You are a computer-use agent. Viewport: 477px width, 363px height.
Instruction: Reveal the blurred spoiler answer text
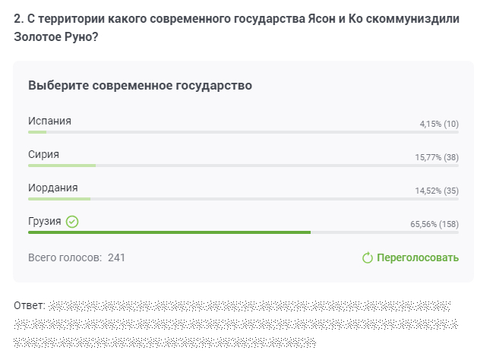[x=235, y=324]
